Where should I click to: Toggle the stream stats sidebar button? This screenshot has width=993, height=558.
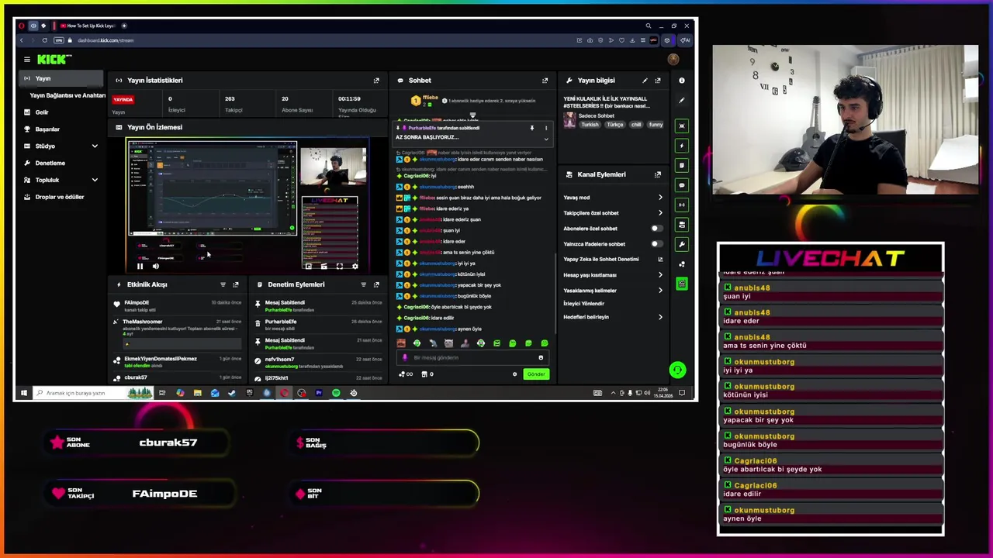682,205
